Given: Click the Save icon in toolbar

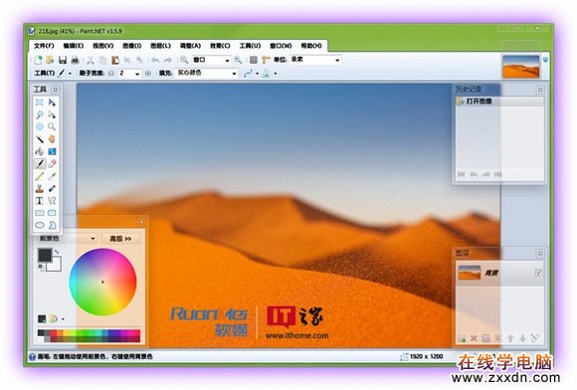Looking at the screenshot, I should 63,60.
